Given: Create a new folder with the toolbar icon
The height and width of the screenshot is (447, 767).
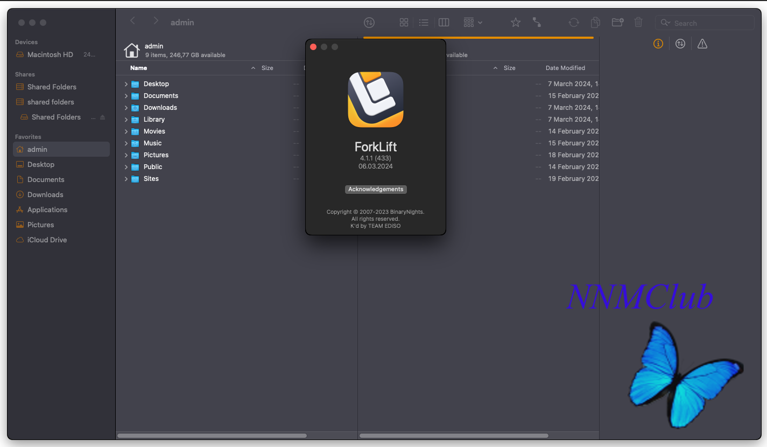Looking at the screenshot, I should click(617, 23).
